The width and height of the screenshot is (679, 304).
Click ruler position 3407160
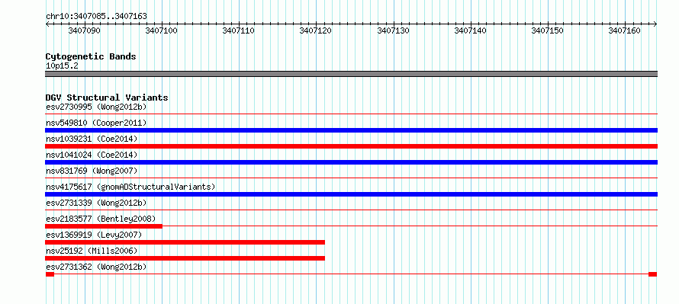point(624,30)
